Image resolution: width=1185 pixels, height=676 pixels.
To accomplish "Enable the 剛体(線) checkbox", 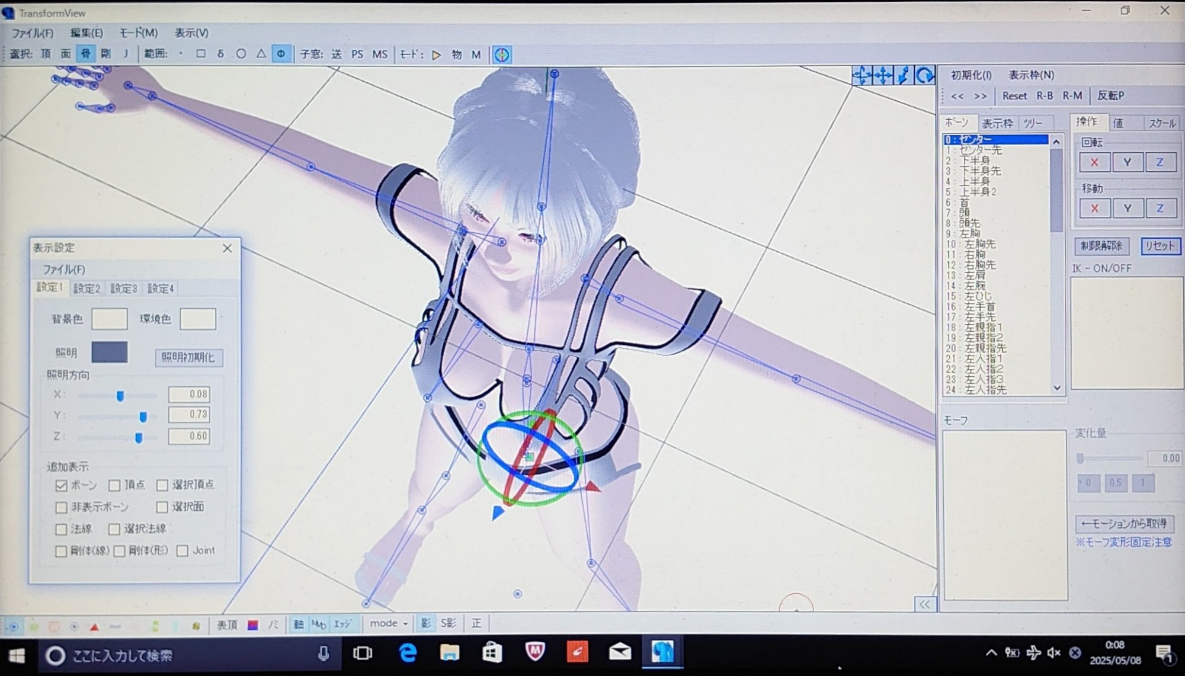I will (61, 551).
